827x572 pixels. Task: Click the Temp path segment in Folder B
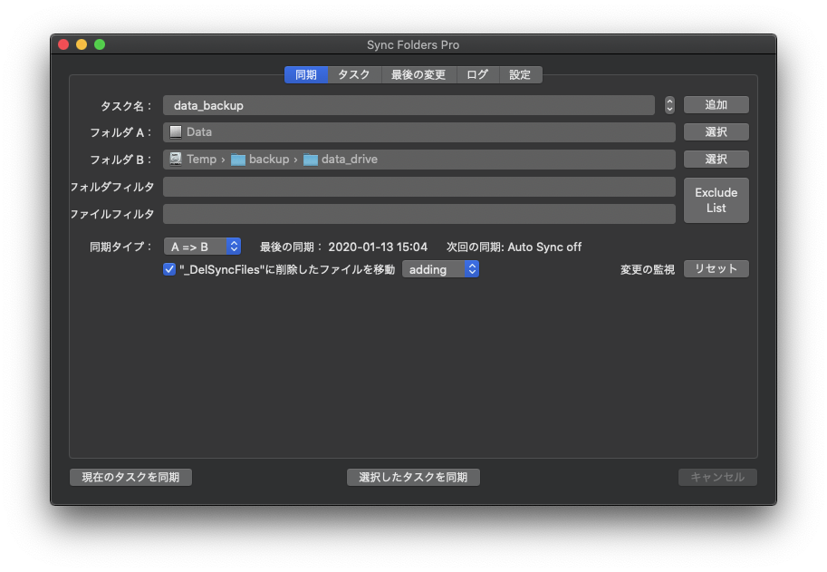(201, 159)
